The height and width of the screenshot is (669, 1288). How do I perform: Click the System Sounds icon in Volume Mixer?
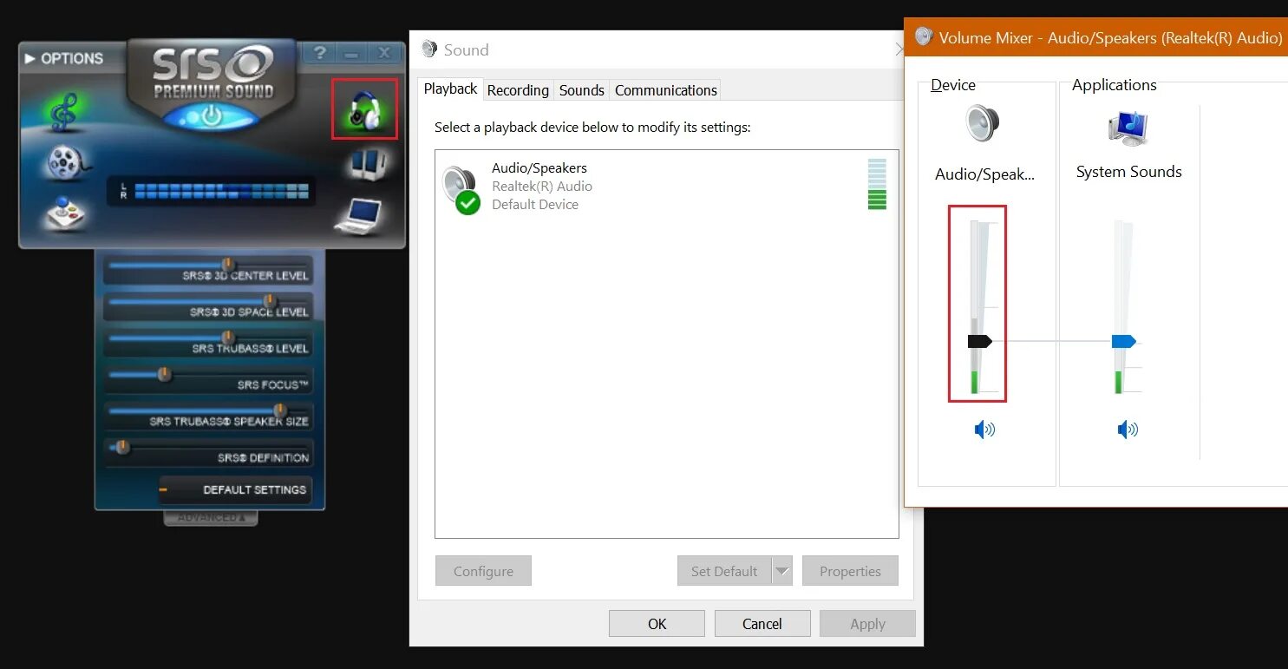[x=1128, y=128]
